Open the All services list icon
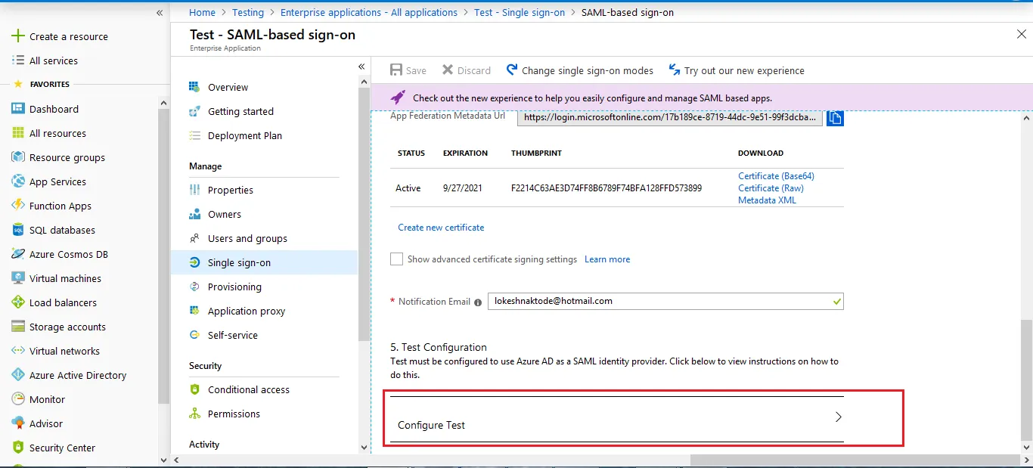The height and width of the screenshot is (468, 1033). coord(18,60)
